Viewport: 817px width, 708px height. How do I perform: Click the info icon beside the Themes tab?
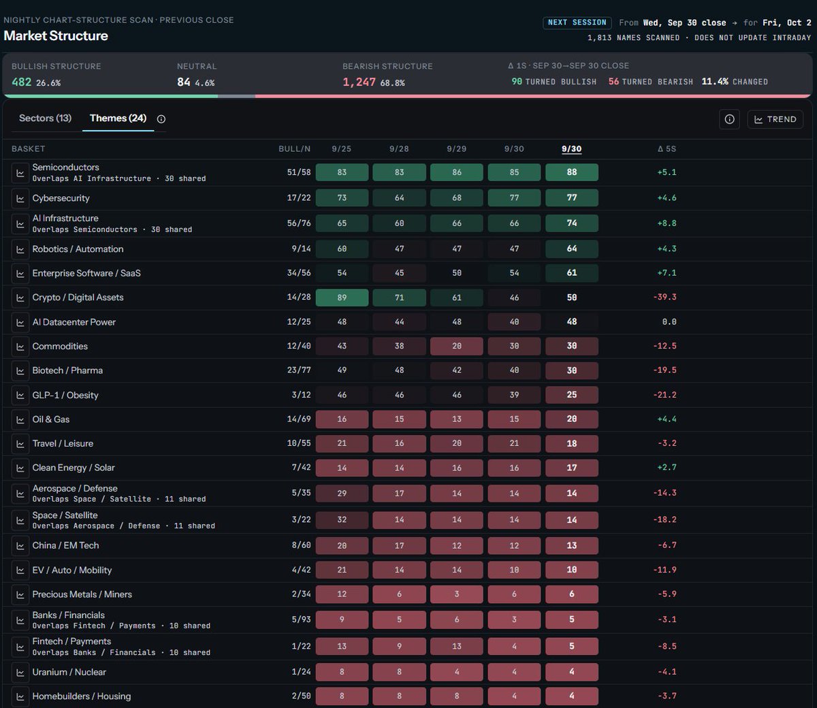pyautogui.click(x=161, y=119)
